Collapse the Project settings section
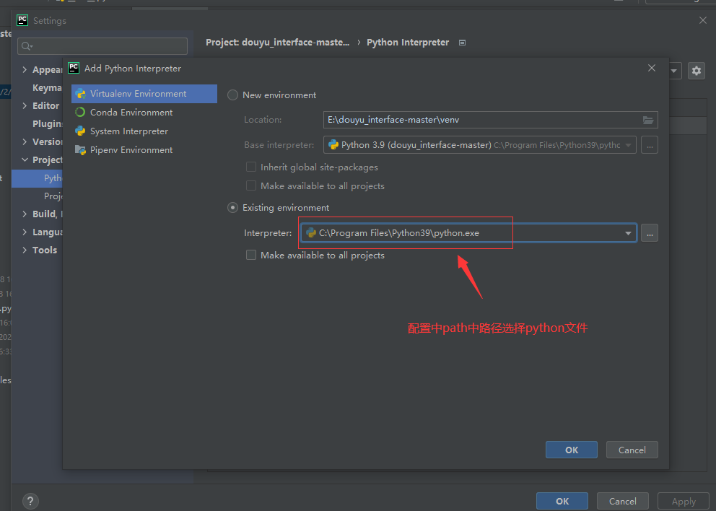The height and width of the screenshot is (511, 716). (x=25, y=160)
